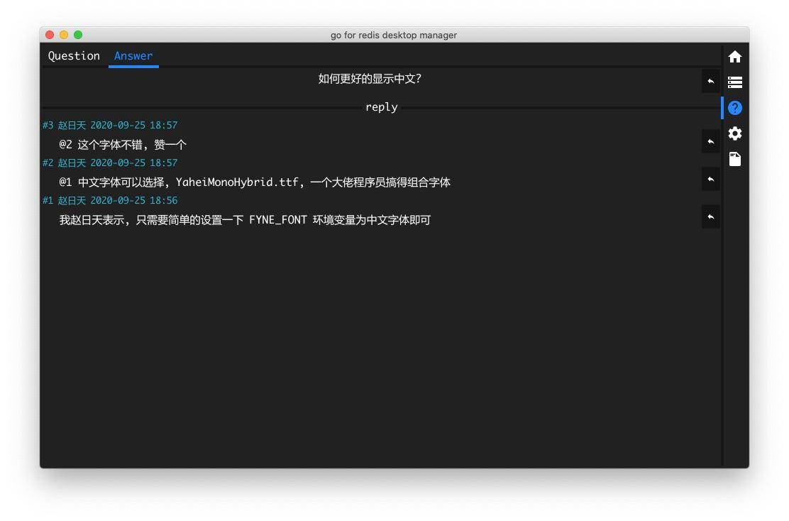Click reply arrow for the FYNE_FONT comment

point(710,217)
